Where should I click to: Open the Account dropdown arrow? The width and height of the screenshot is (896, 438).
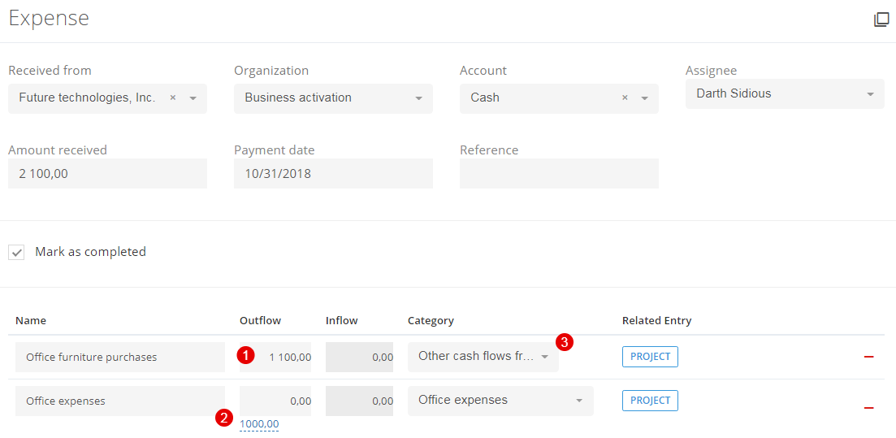click(x=644, y=98)
